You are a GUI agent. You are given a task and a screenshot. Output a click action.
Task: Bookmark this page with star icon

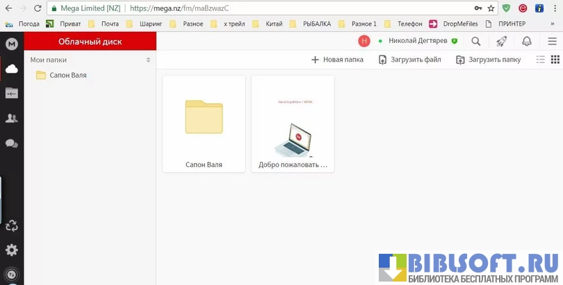[491, 8]
